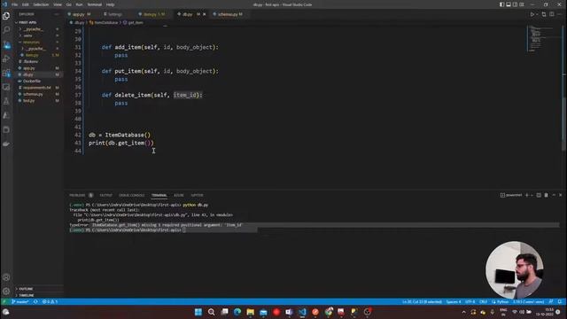Image resolution: width=567 pixels, height=319 pixels.
Task: Switch to the app.py editor tab
Action: point(79,14)
